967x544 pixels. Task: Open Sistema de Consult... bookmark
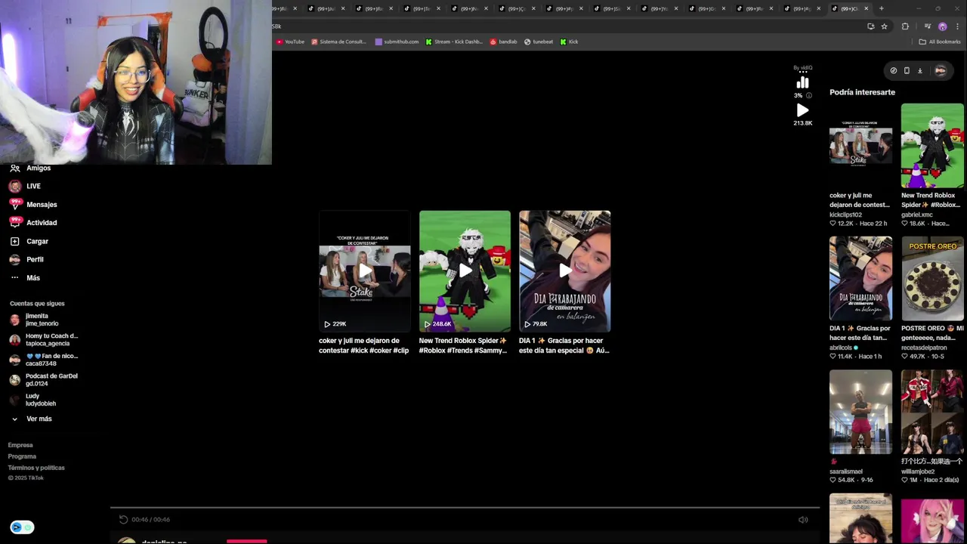338,42
